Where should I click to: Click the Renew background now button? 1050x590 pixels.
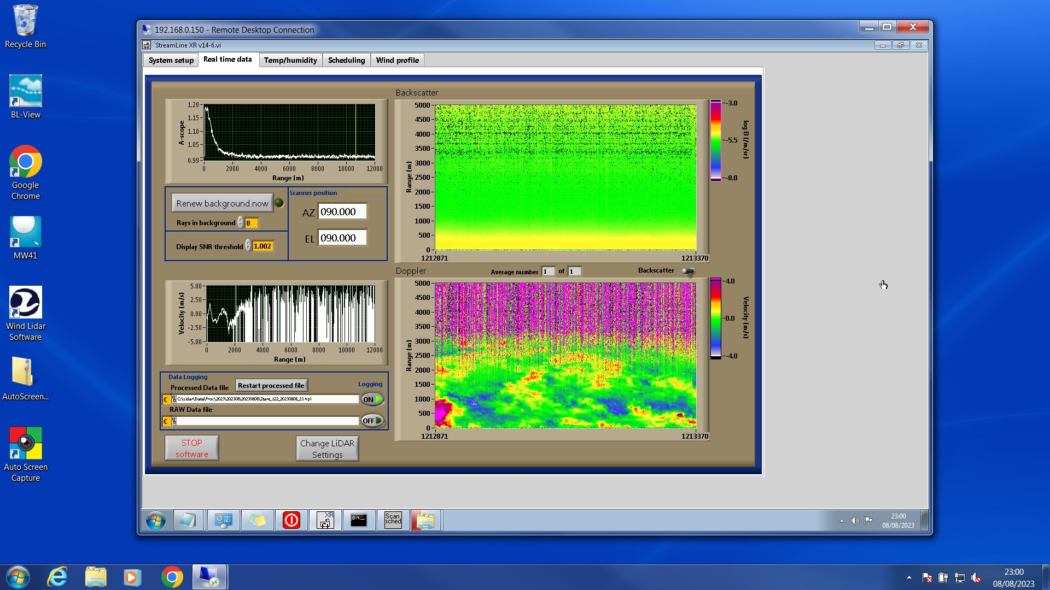pos(222,203)
